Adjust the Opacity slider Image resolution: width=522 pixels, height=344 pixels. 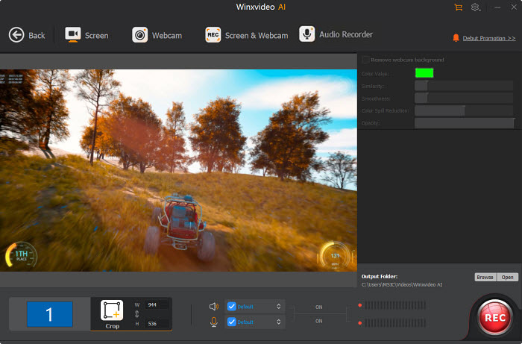464,123
